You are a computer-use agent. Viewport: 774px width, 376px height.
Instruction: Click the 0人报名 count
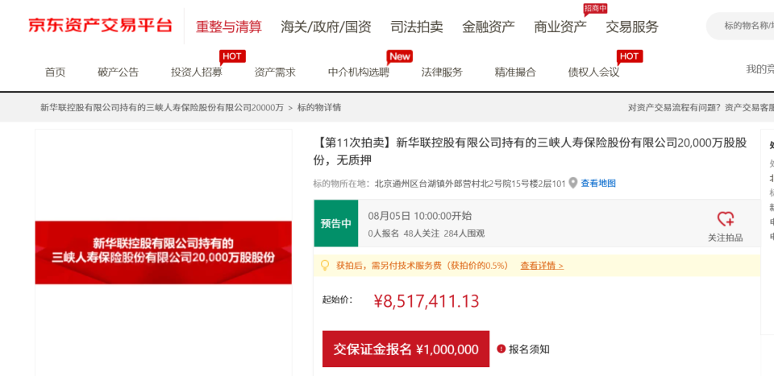(x=384, y=233)
